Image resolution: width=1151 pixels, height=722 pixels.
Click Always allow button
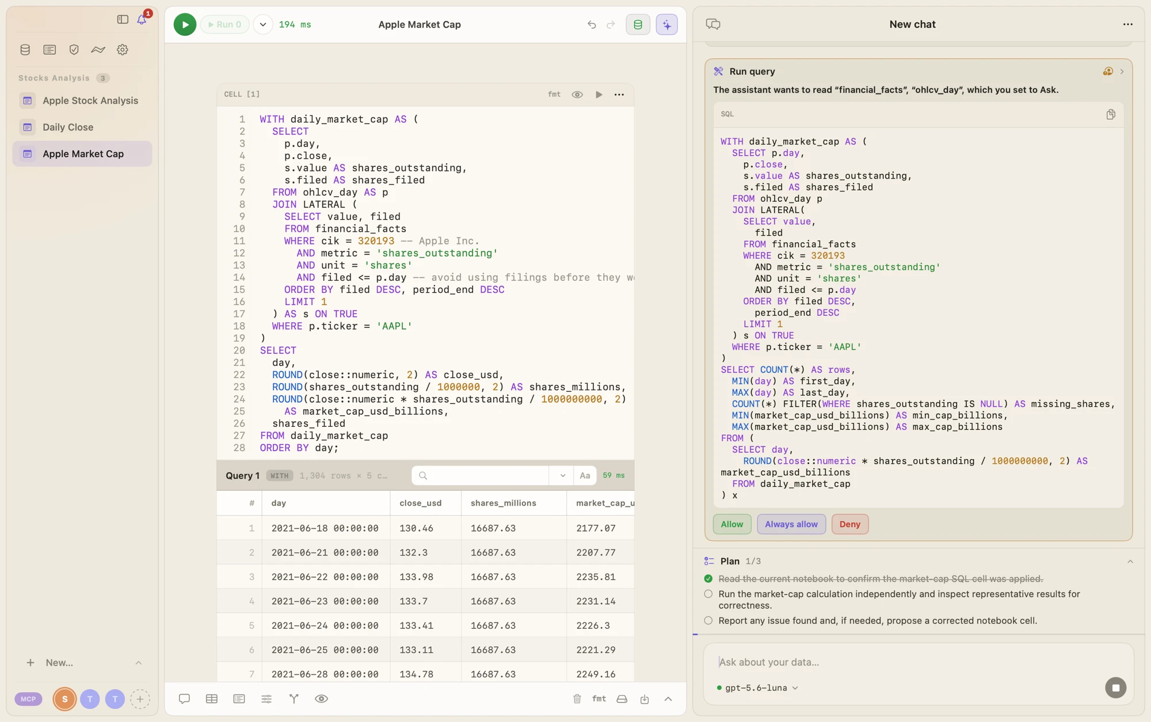pos(791,524)
